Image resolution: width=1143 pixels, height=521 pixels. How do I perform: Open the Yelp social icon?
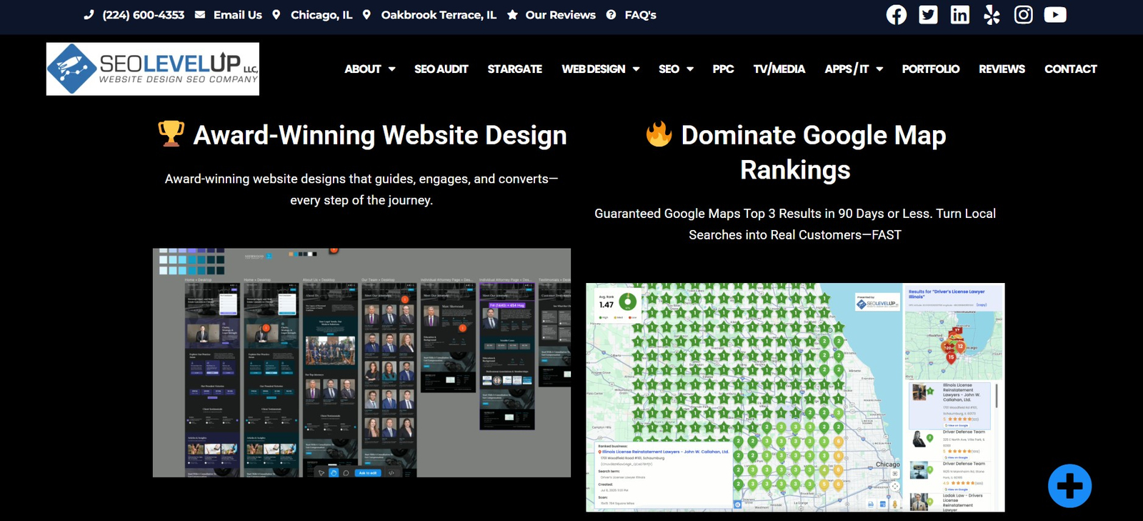pyautogui.click(x=992, y=15)
